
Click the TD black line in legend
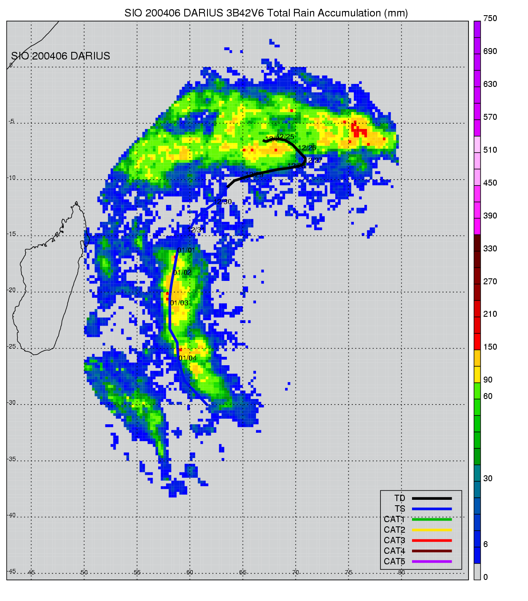point(431,498)
